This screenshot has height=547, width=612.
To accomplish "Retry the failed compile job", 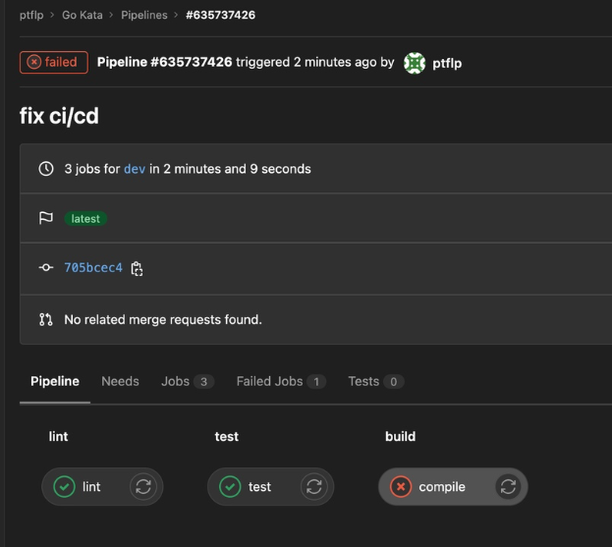I will coord(508,486).
